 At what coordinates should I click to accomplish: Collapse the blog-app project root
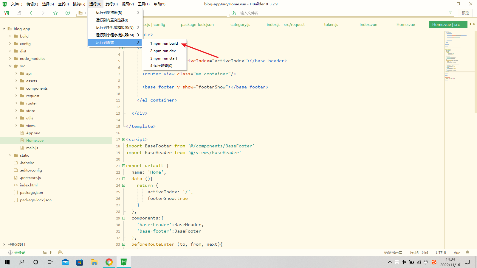coord(4,29)
